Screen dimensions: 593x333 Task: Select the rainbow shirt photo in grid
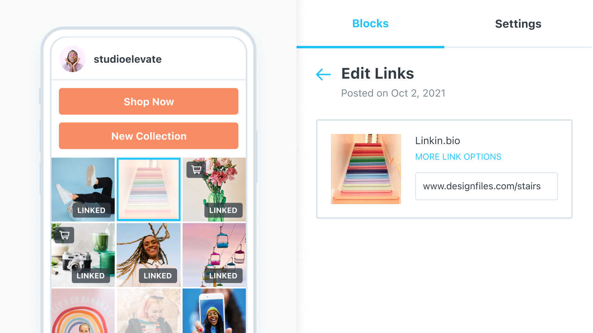[83, 310]
